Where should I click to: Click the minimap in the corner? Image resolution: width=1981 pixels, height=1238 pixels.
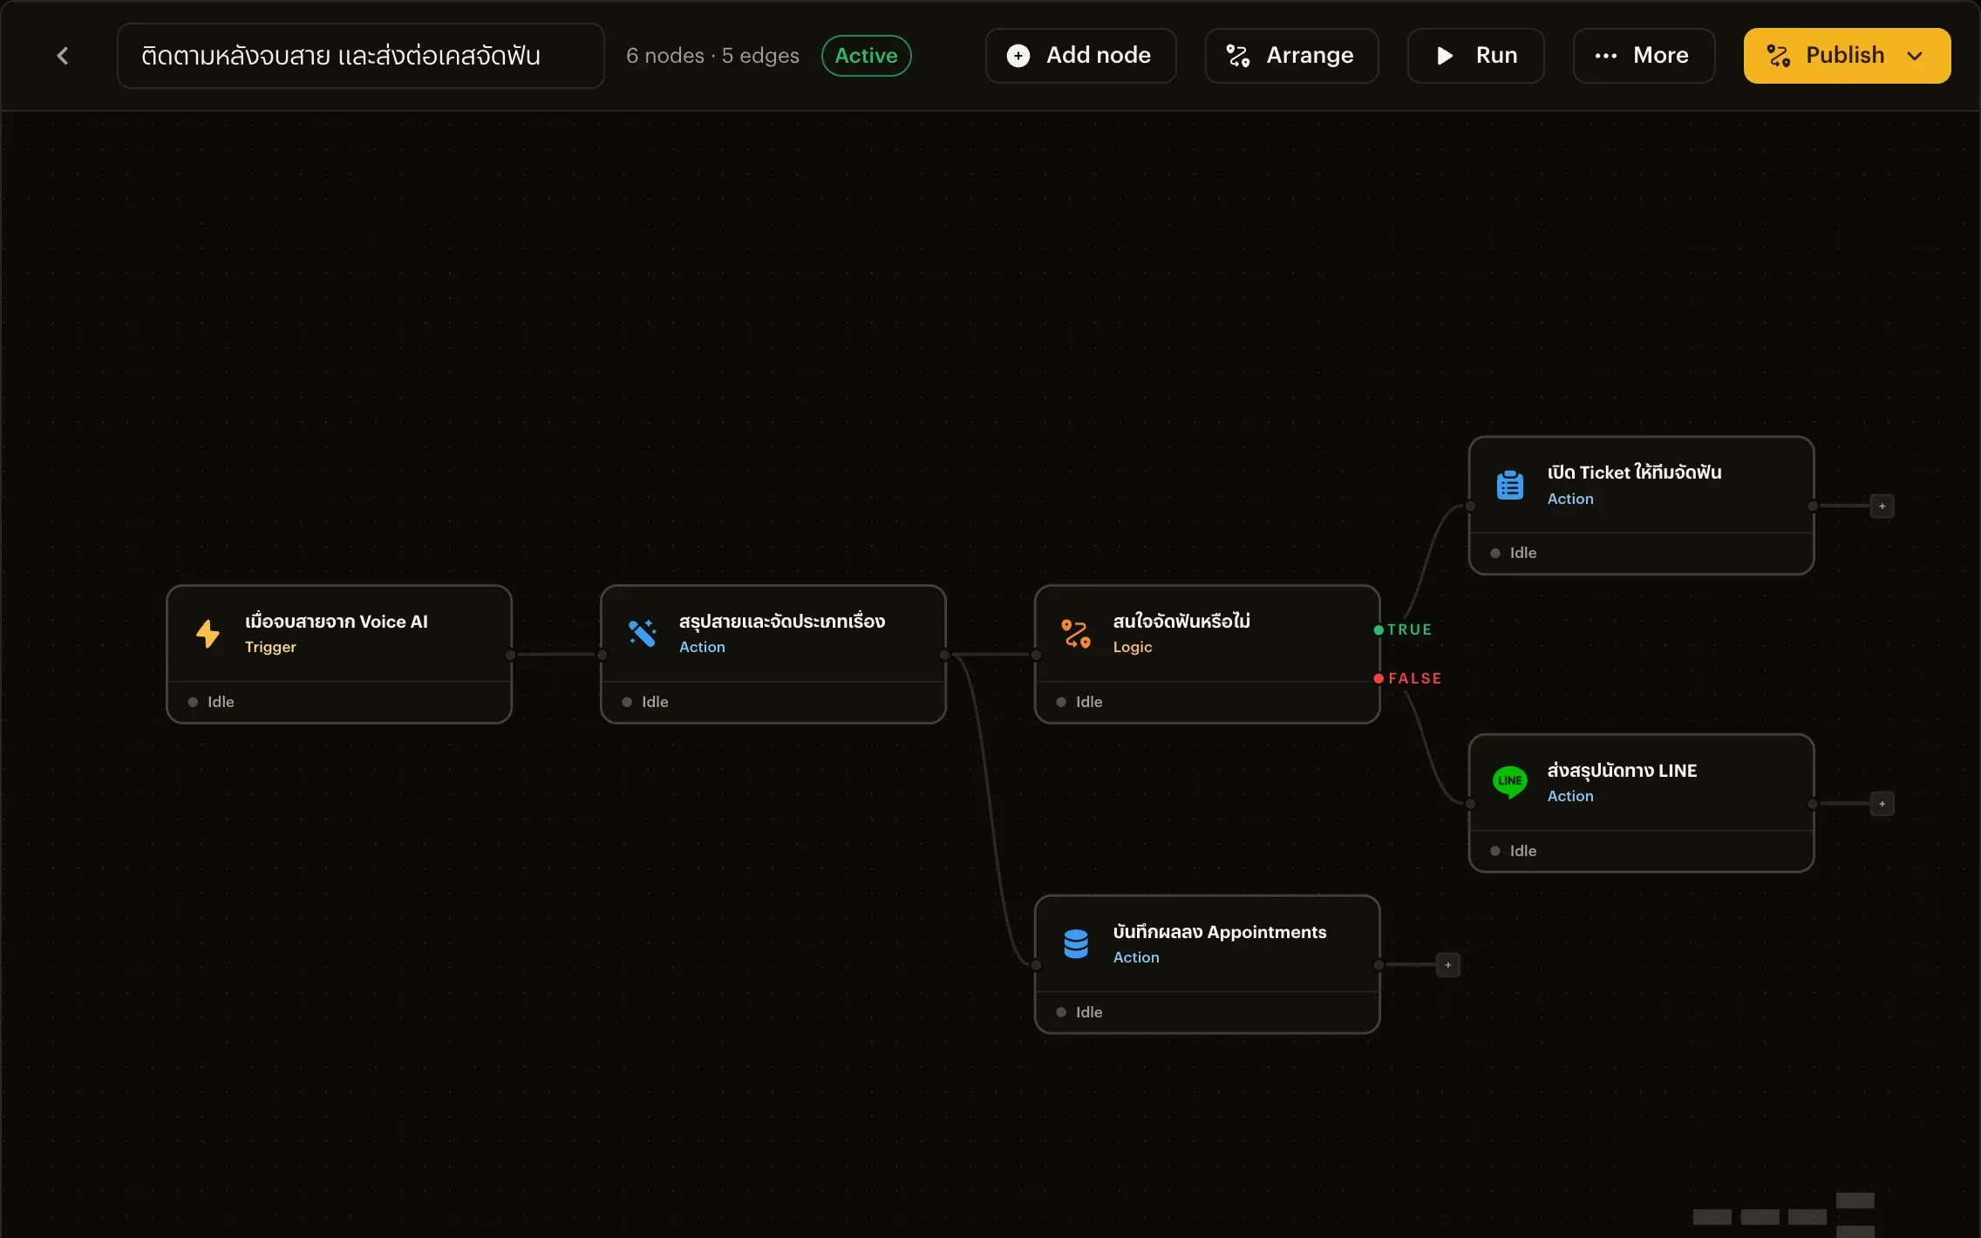coord(1784,1215)
